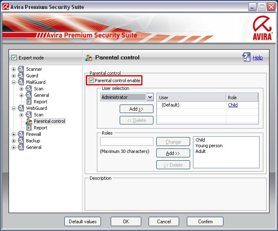Select the (Default) user row
The height and width of the screenshot is (231, 278).
(208, 105)
